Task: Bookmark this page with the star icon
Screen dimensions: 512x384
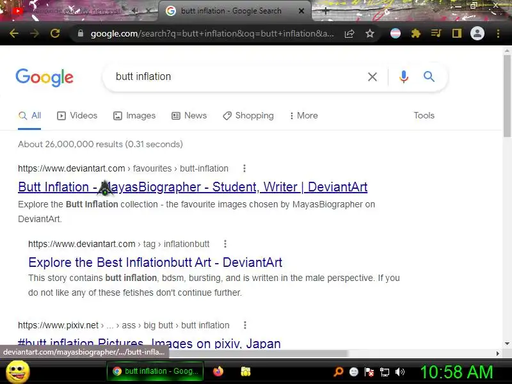Action: coord(370,33)
